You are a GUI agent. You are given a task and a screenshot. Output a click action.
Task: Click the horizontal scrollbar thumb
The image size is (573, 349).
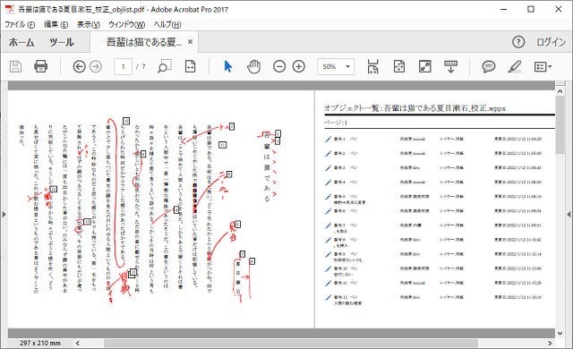pyautogui.click(x=291, y=343)
